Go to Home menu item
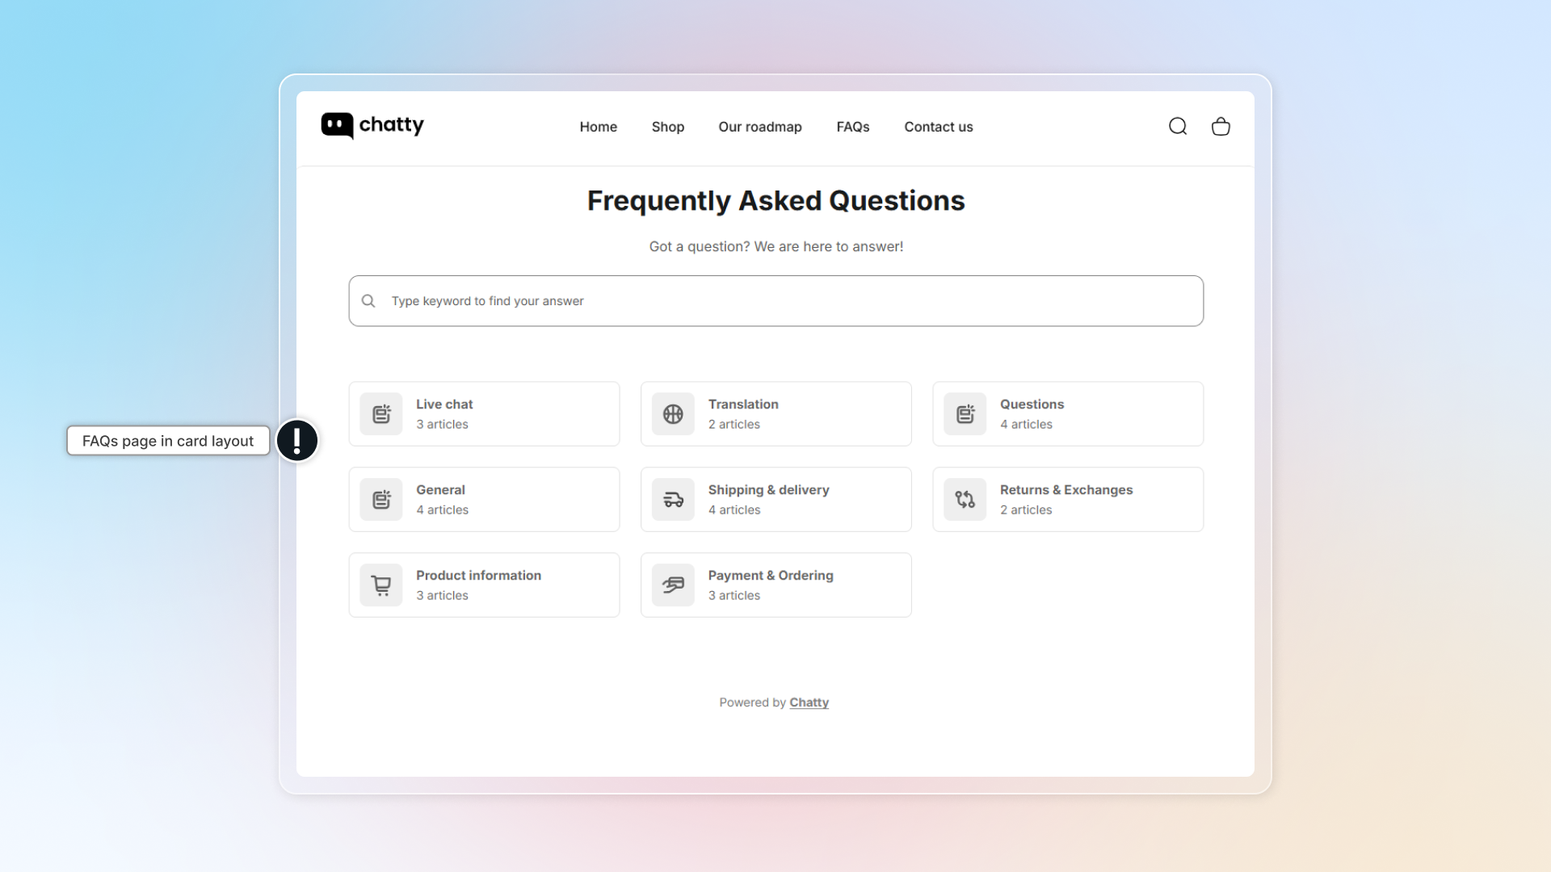Viewport: 1551px width, 872px height. point(599,127)
